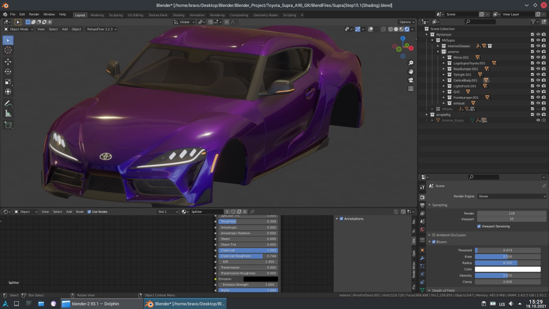Open the viewport Select menu button
Image resolution: width=549 pixels, height=309 pixels.
click(x=53, y=29)
